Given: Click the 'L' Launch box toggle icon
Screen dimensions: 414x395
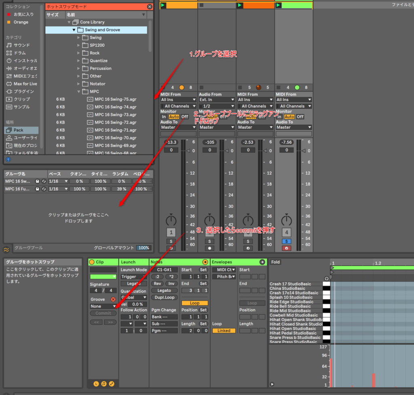Looking at the screenshot, I should pos(96,384).
